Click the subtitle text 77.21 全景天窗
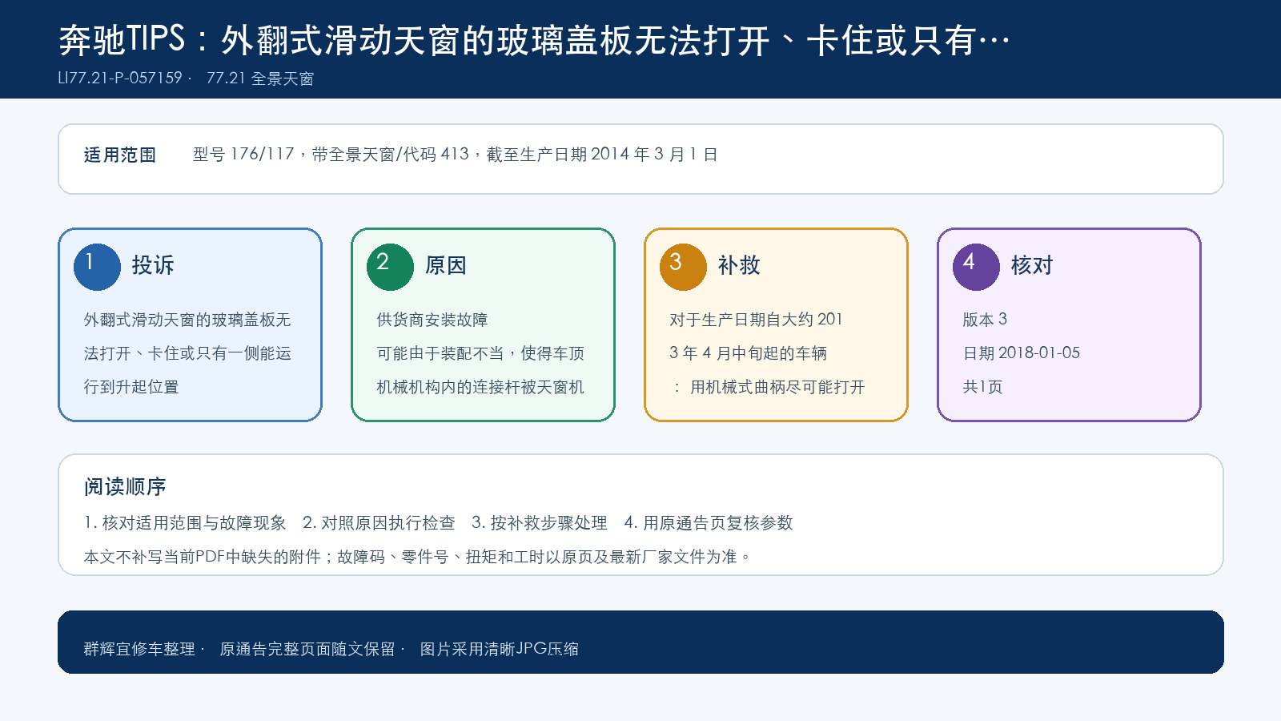 [x=260, y=79]
